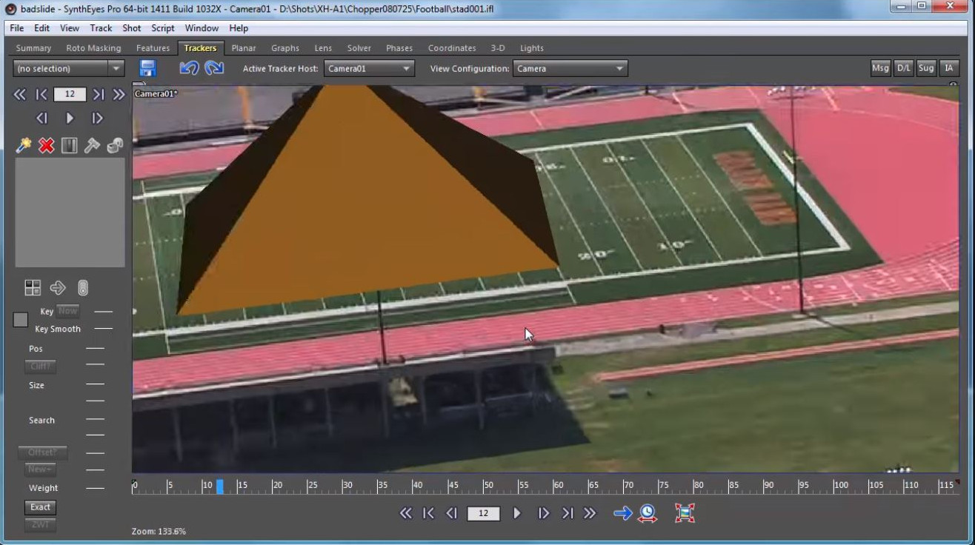Click the Msg button

tap(880, 68)
